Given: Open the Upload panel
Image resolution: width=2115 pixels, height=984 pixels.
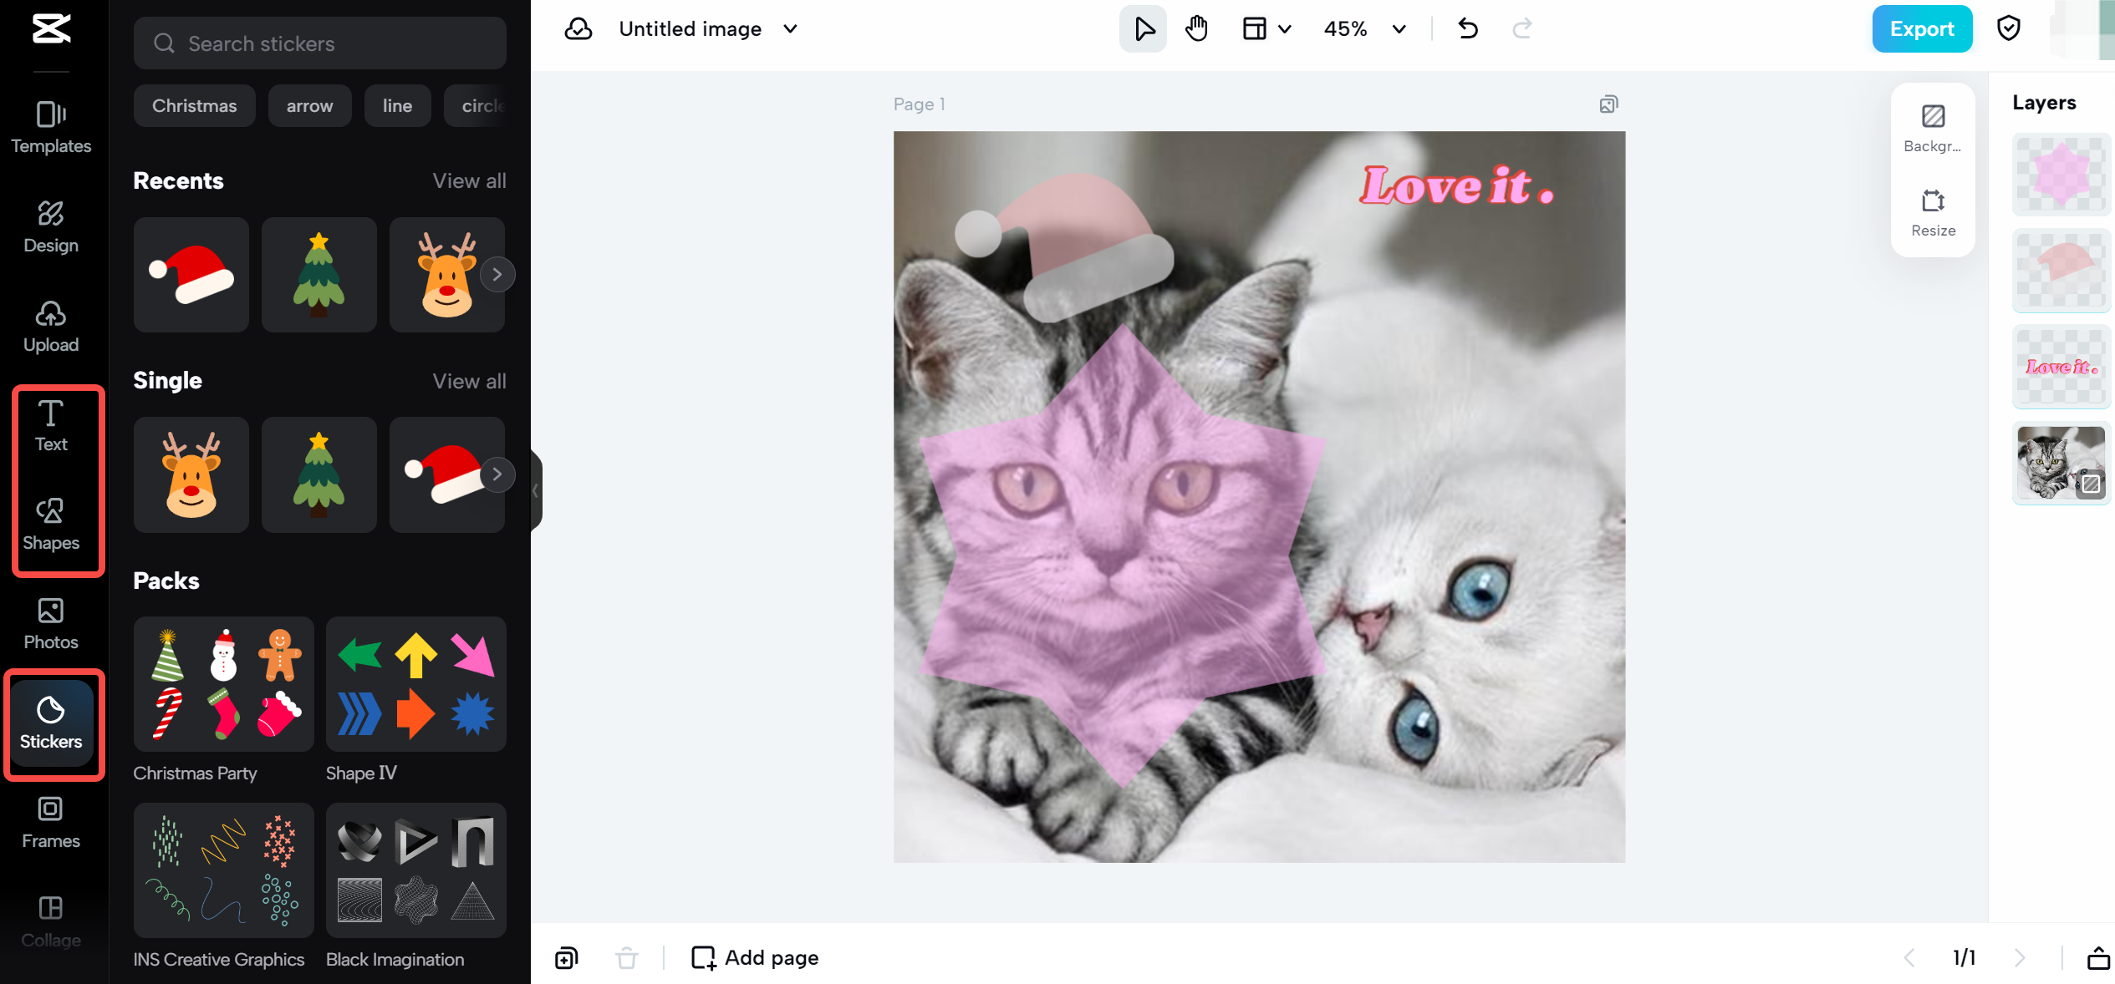Looking at the screenshot, I should [51, 326].
